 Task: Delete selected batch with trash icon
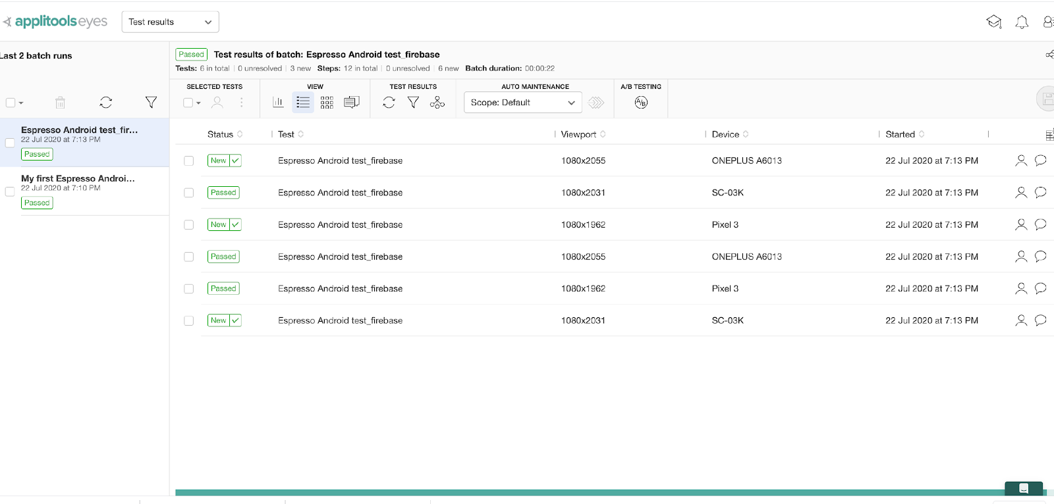[60, 102]
